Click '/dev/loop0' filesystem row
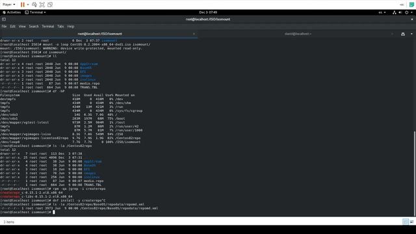Viewport: 416px width, 234px height. coord(70,142)
